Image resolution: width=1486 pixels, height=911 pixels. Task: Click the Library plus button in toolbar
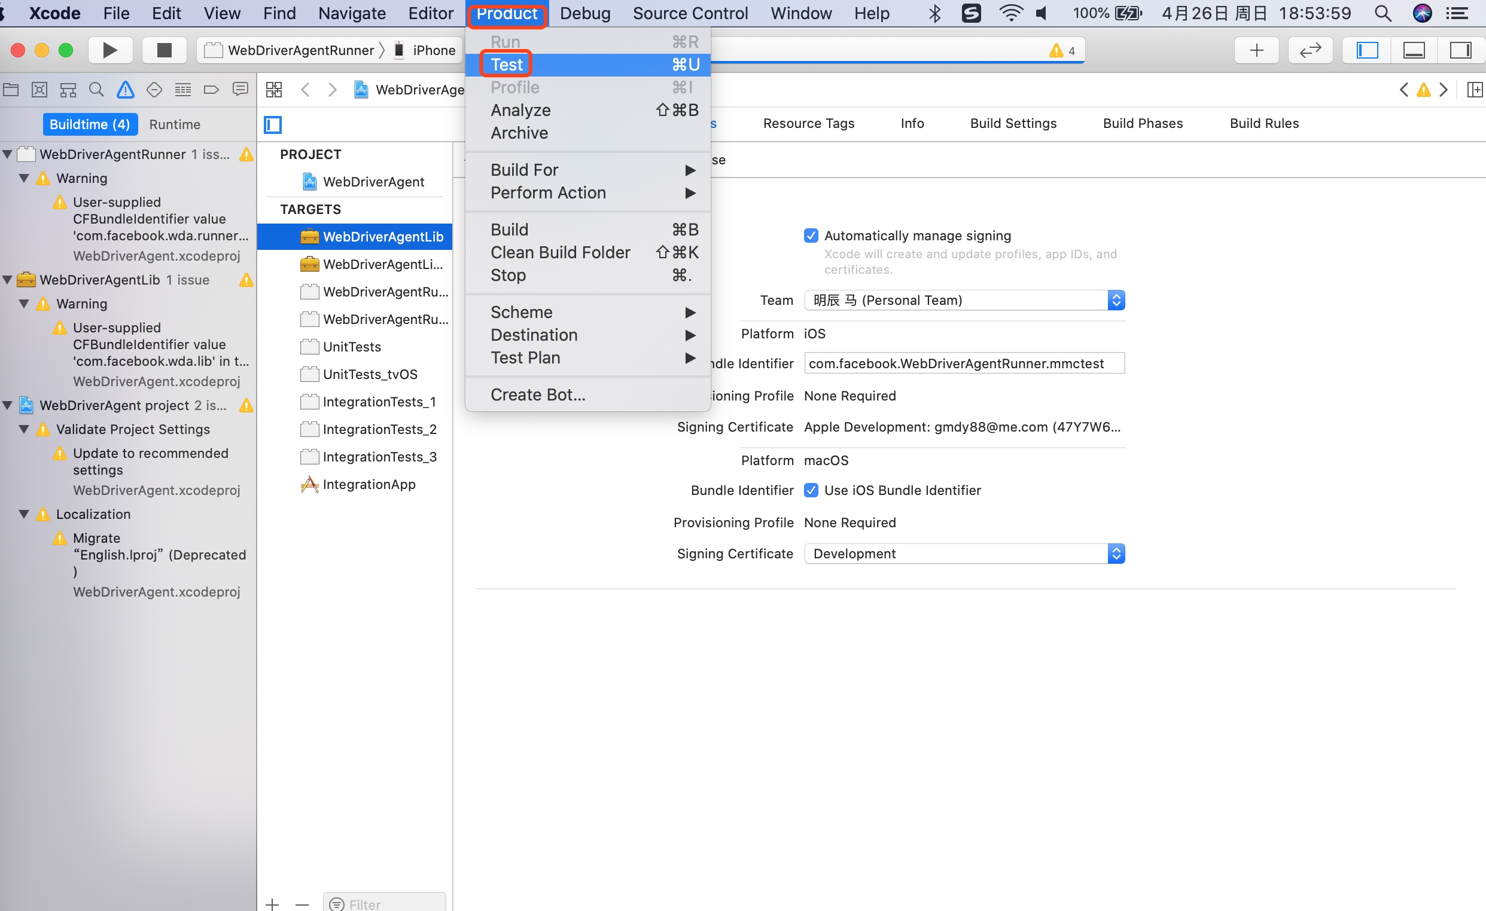click(x=1256, y=50)
